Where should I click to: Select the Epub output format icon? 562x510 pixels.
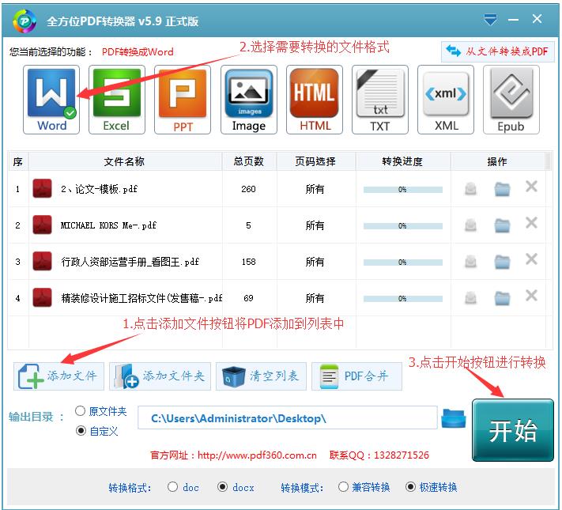click(511, 100)
